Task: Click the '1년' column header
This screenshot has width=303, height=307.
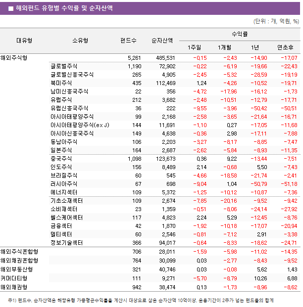Action: 255,47
